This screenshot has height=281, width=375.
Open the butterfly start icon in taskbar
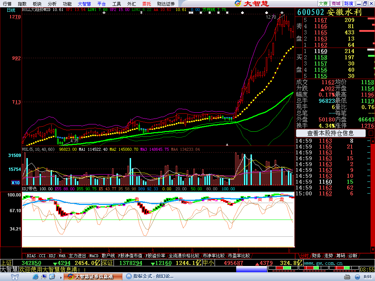15,277
